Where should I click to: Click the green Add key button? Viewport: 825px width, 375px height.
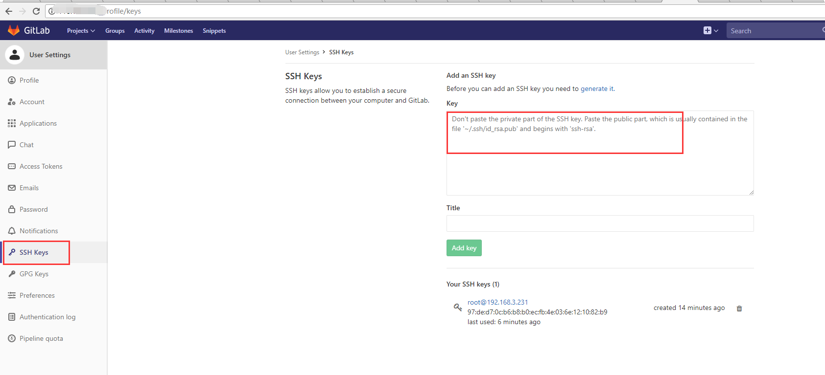click(464, 248)
